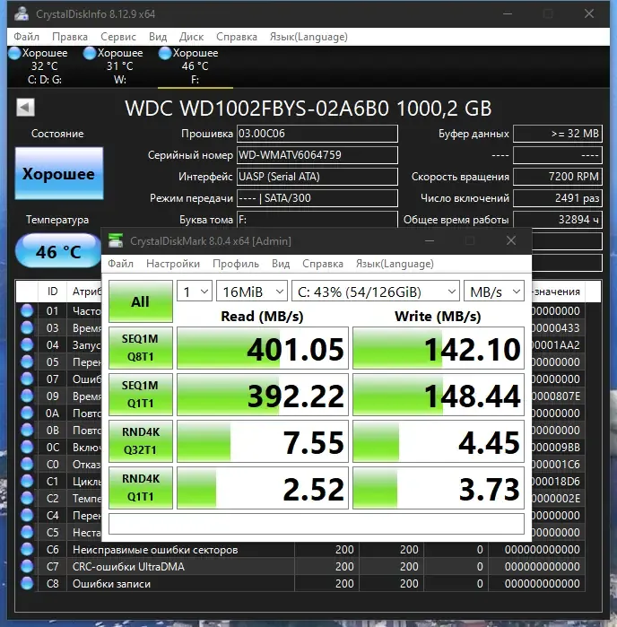The height and width of the screenshot is (627, 617).
Task: Click the 32894 ч power-on hours value
Action: (558, 220)
